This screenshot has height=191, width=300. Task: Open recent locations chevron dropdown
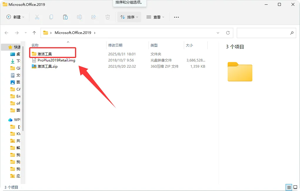(26, 33)
